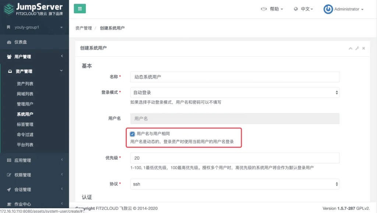Collapse the panel using the up-chevron icon
Image resolution: width=377 pixels, height=213 pixels.
(350, 49)
